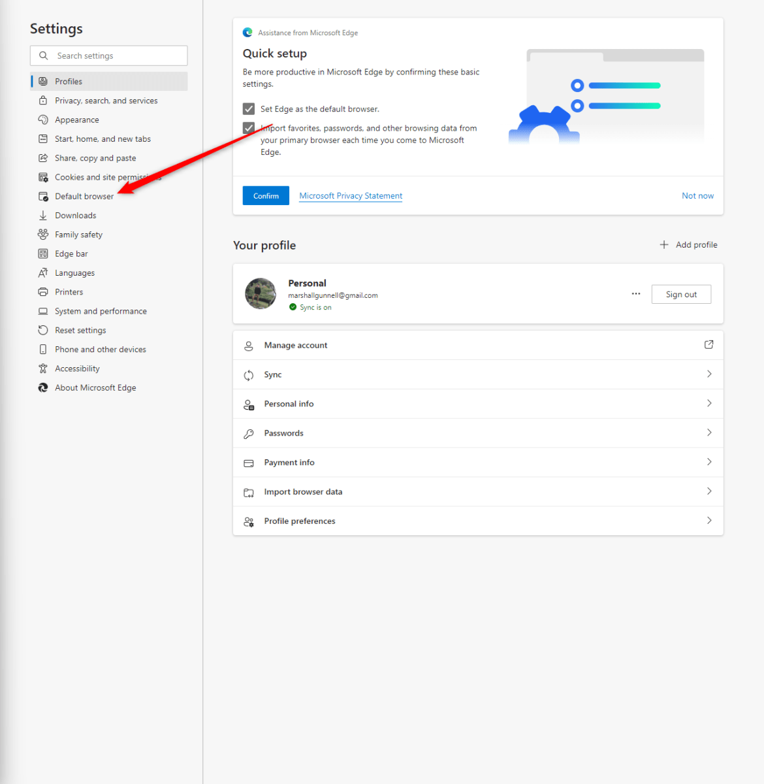Click the Sign out button
This screenshot has width=764, height=784.
click(x=681, y=295)
